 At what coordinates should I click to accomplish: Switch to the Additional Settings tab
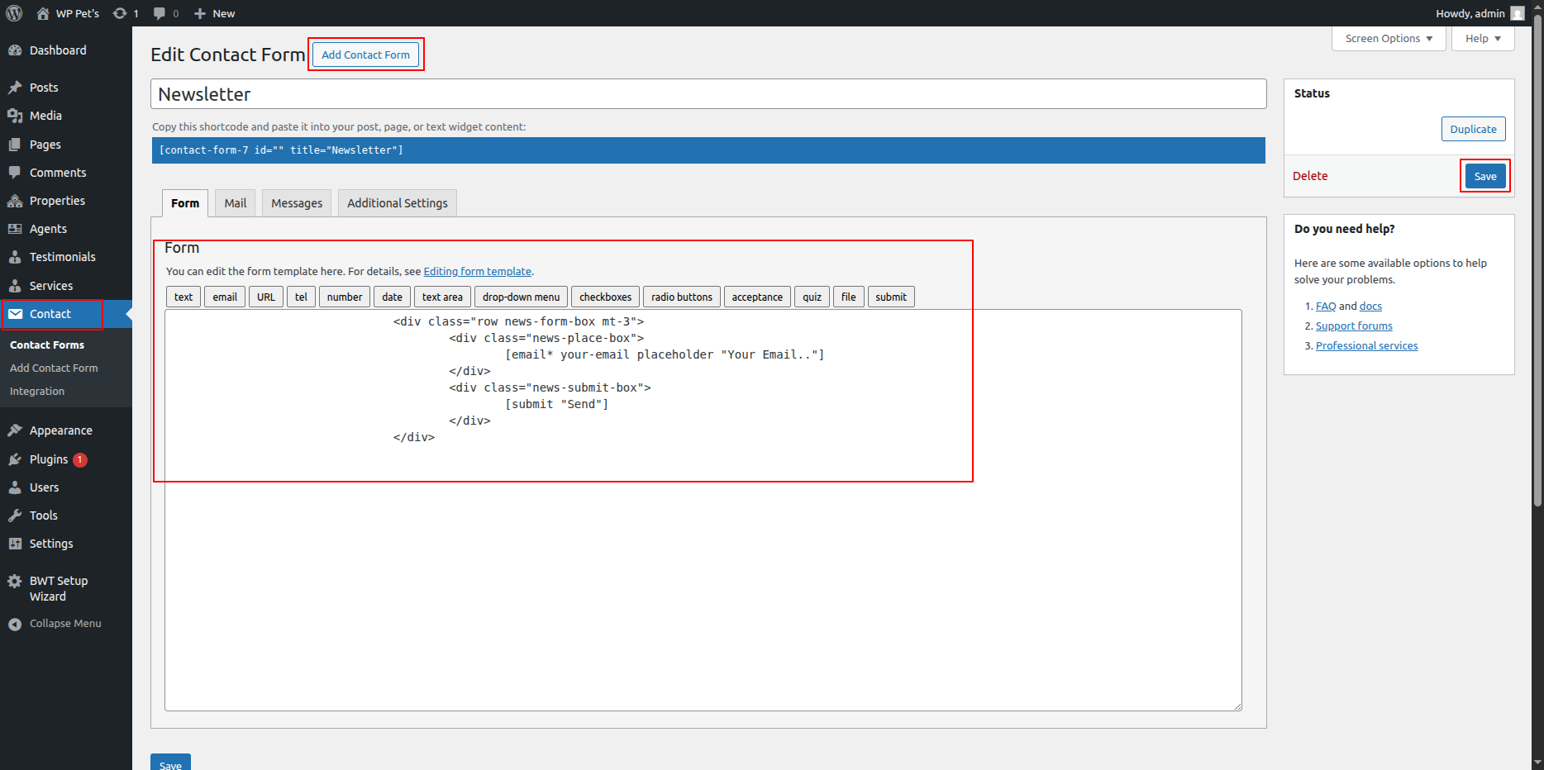[397, 203]
